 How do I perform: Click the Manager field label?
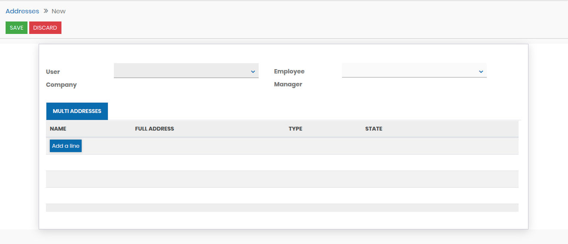[288, 84]
